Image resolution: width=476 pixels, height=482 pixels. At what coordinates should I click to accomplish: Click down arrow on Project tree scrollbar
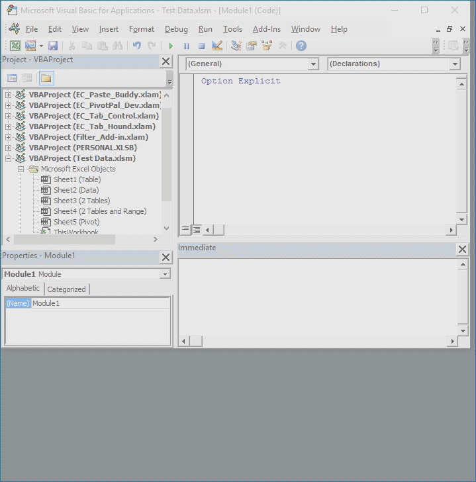167,228
